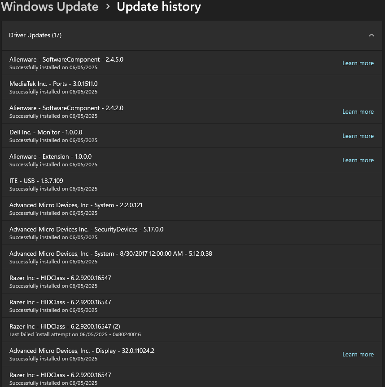Open Learn more for AMD Display 32.0.11024.2

358,355
